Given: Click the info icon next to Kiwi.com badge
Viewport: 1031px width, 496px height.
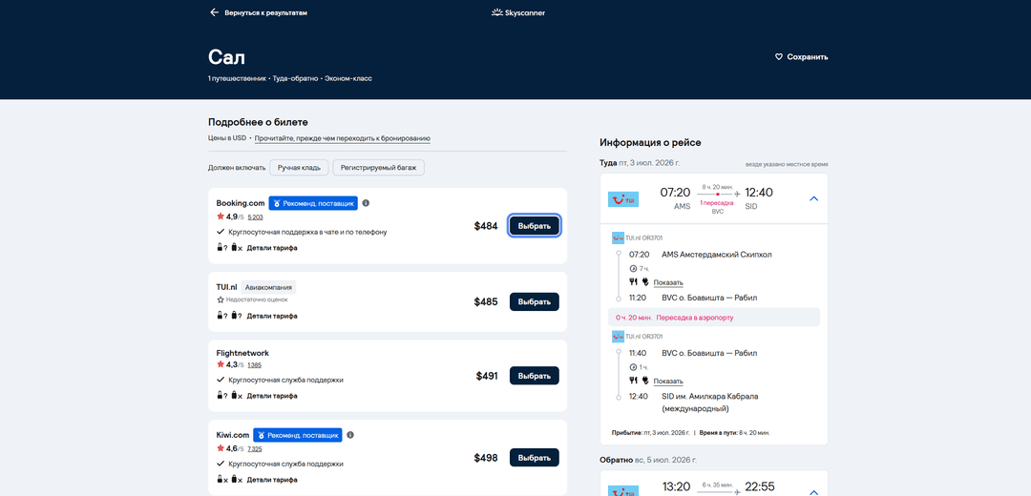Looking at the screenshot, I should (x=350, y=435).
